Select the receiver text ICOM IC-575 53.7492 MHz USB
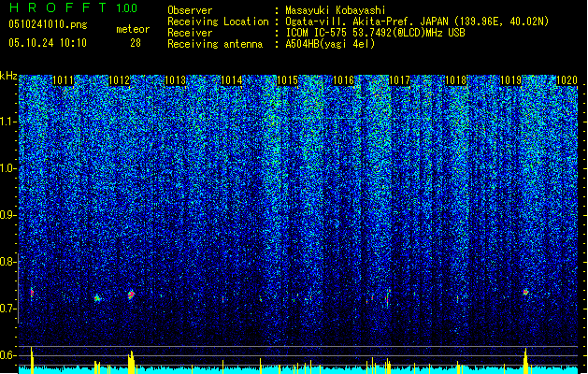The width and height of the screenshot is (588, 374). 375,33
